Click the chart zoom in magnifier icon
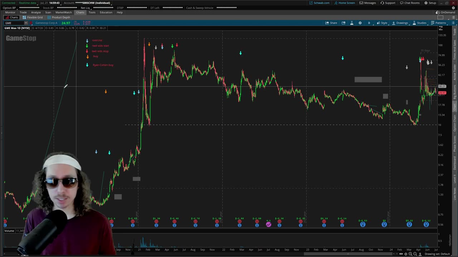The width and height of the screenshot is (458, 257). (410, 254)
